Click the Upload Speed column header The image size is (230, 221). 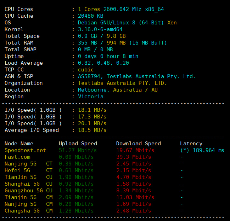(x=78, y=144)
